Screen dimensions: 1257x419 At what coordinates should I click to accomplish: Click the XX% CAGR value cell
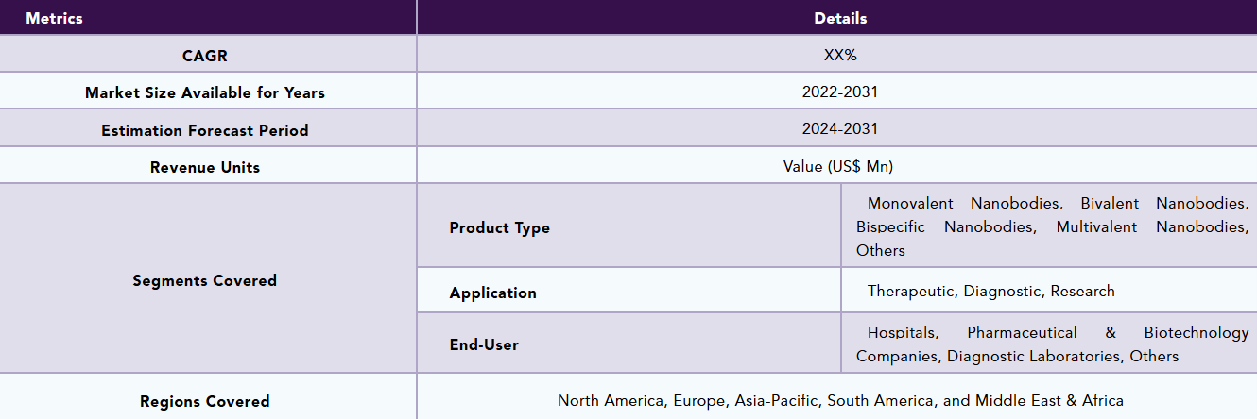point(839,55)
